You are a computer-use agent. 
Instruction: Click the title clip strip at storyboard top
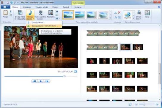pyautogui.click(x=113, y=33)
